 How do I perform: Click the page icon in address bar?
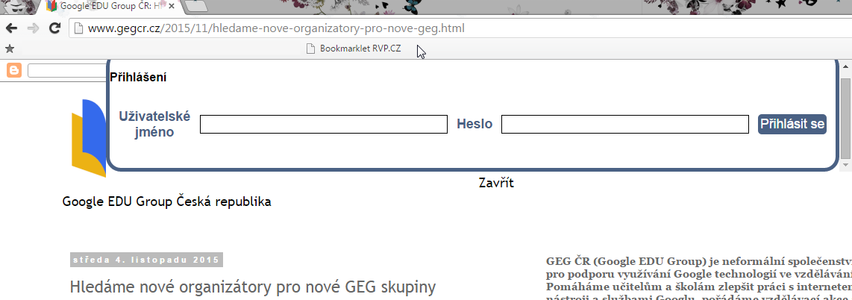[78, 28]
